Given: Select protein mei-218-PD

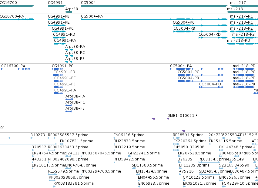Looking at the screenshot, I should (244, 66).
